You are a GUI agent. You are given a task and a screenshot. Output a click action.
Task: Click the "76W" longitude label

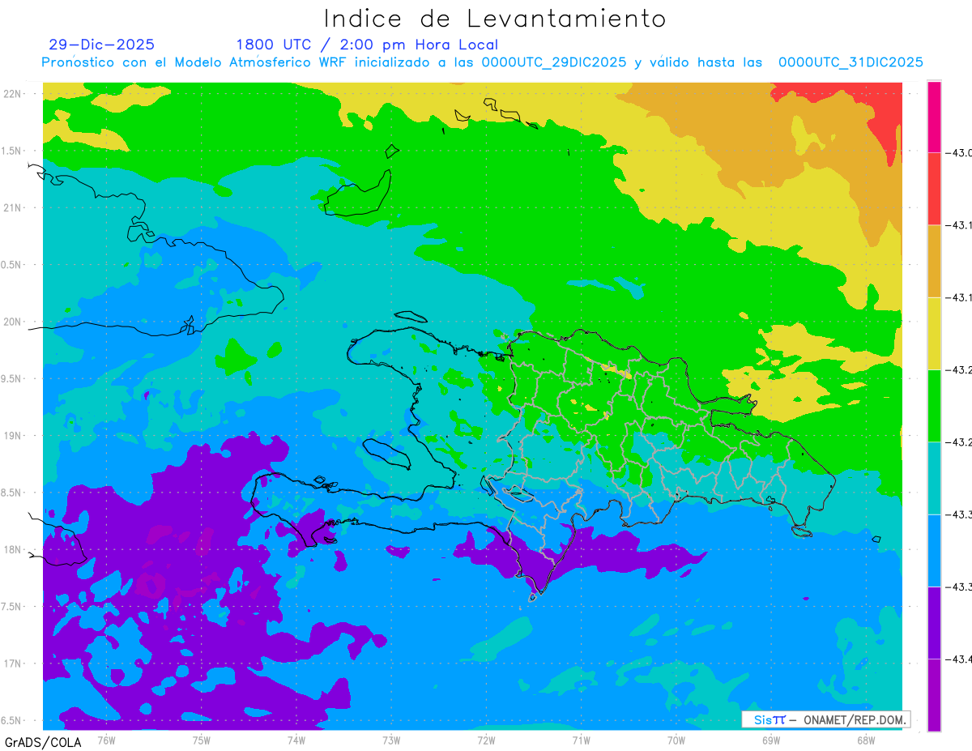click(106, 740)
